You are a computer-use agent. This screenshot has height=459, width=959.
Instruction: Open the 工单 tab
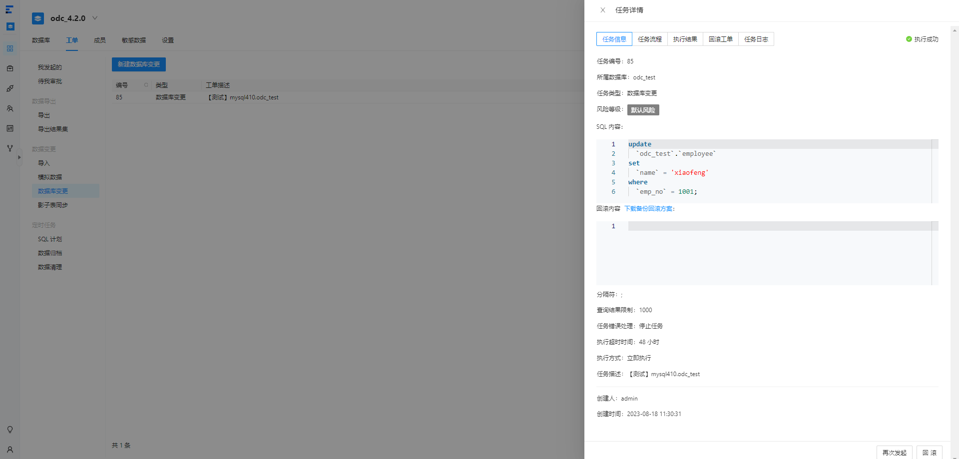tap(72, 40)
